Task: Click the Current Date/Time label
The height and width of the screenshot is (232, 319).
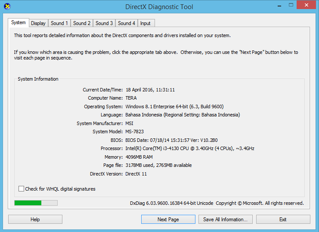Action: click(103, 90)
